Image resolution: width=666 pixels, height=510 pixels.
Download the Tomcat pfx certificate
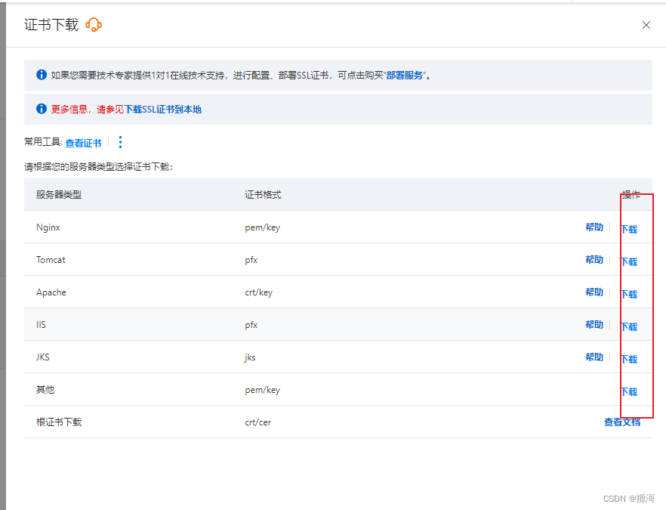[630, 261]
